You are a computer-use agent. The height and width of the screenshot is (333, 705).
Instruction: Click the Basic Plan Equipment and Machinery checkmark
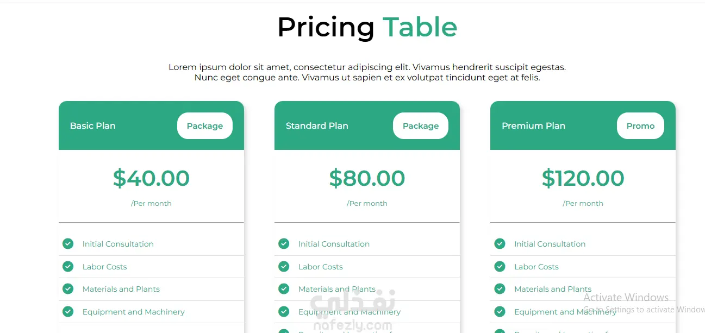click(x=68, y=312)
